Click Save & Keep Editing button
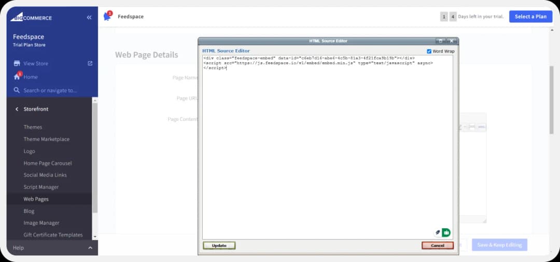 click(x=499, y=245)
